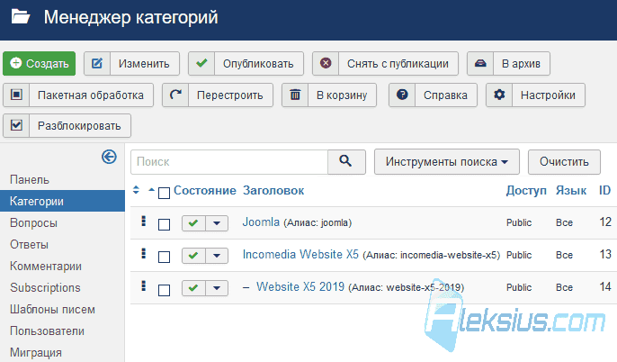This screenshot has height=362, width=617.
Task: Sort by ID column header
Action: [x=604, y=191]
